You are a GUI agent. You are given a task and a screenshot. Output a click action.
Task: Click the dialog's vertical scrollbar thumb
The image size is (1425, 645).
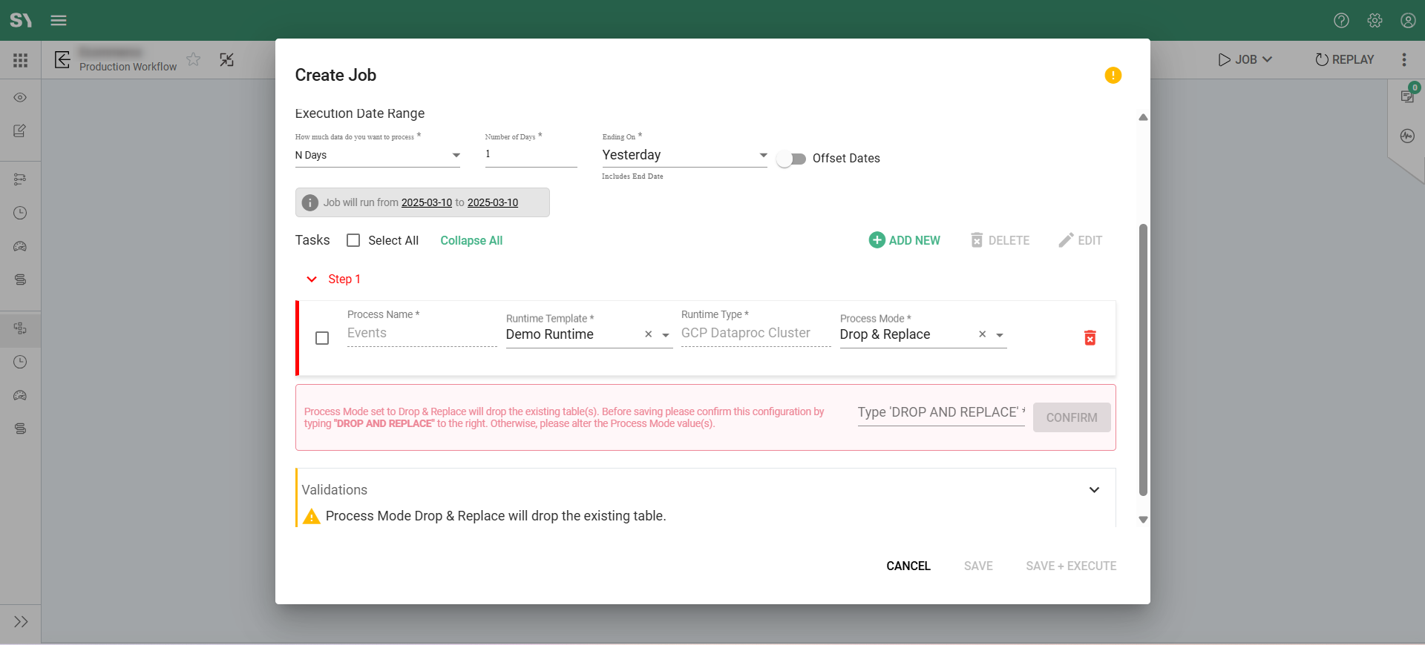point(1143,360)
